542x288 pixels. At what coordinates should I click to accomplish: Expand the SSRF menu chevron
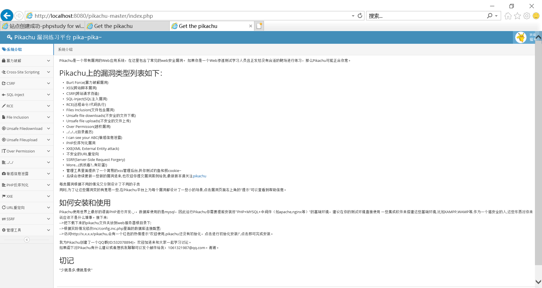pyautogui.click(x=48, y=219)
